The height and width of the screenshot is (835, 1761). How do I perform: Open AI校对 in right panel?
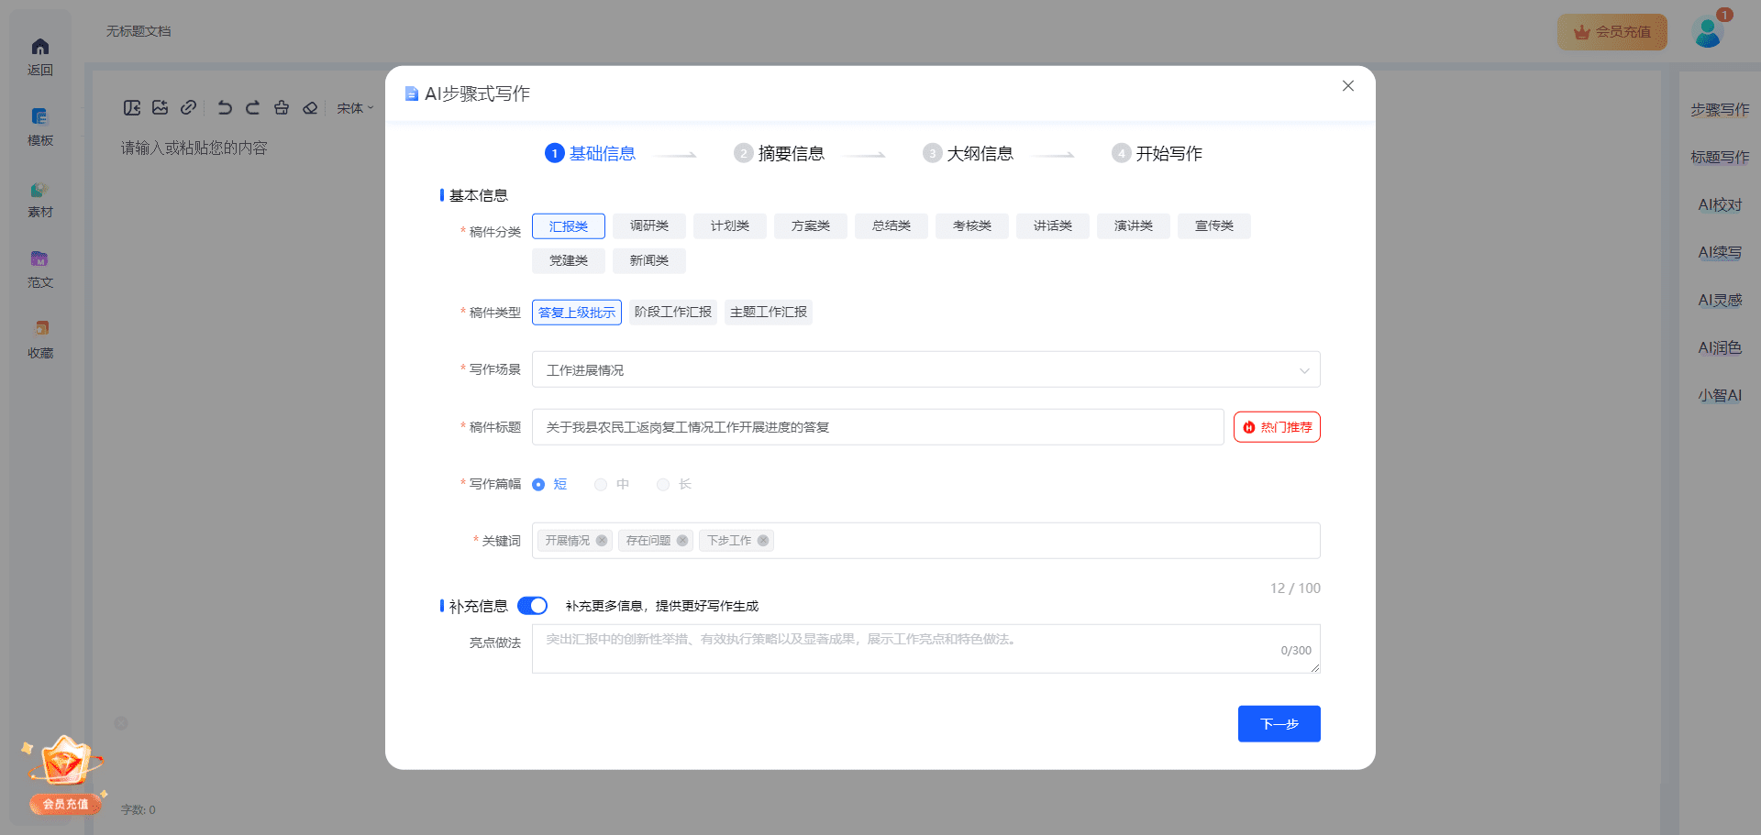point(1720,205)
